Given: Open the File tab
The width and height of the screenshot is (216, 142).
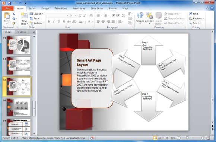Looking at the screenshot, I should 8,9.
